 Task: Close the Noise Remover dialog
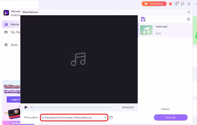189,12
